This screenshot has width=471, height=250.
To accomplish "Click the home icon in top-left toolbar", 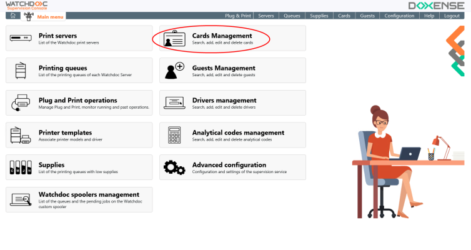I will pyautogui.click(x=12, y=16).
